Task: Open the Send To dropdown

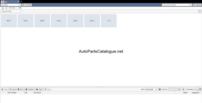Action: click(x=175, y=89)
